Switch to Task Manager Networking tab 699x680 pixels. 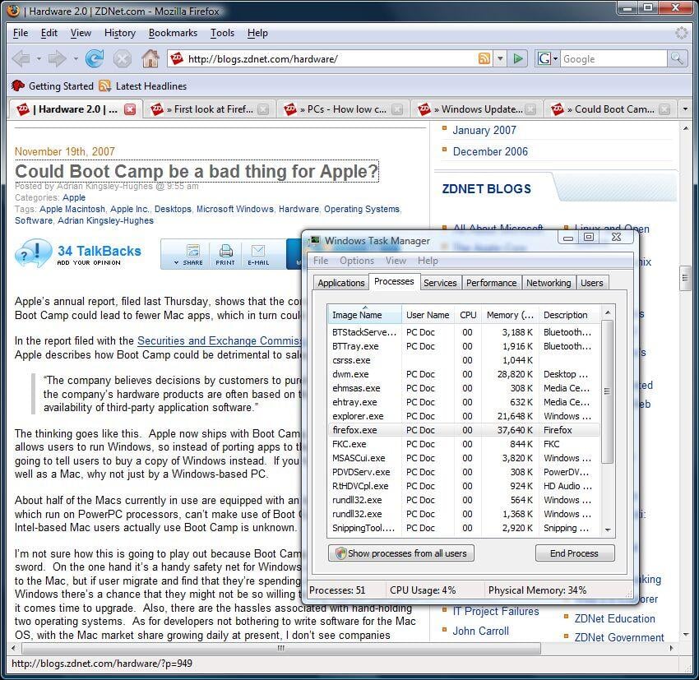pyautogui.click(x=549, y=283)
